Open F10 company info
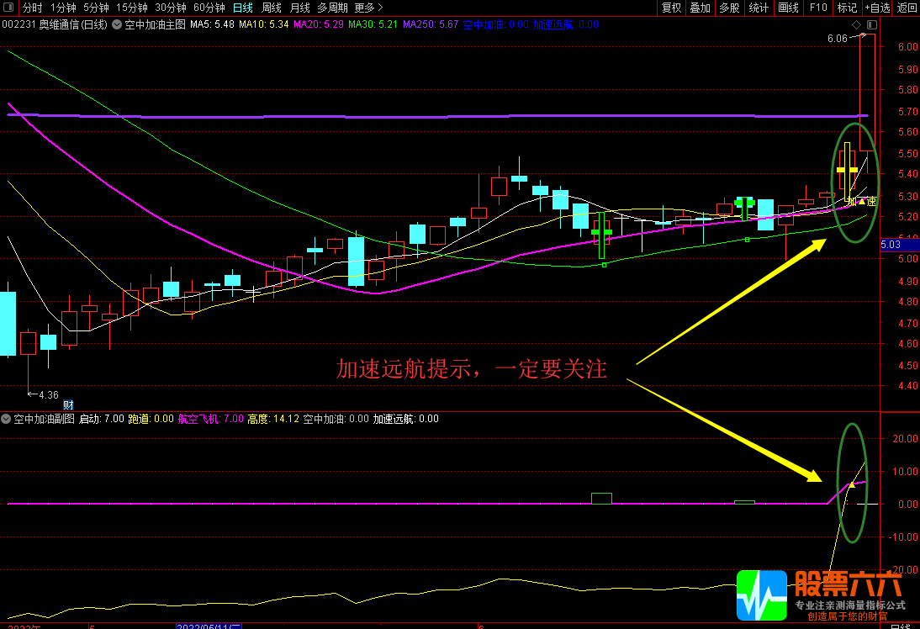 (x=817, y=8)
